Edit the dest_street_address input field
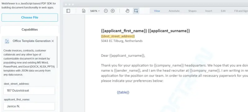The height and width of the screenshot is (112, 248). pos(29,91)
